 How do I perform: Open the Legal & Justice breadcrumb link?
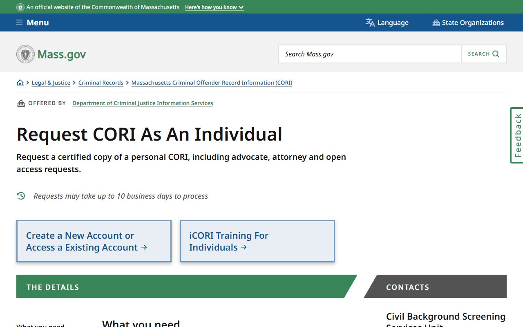tap(51, 83)
